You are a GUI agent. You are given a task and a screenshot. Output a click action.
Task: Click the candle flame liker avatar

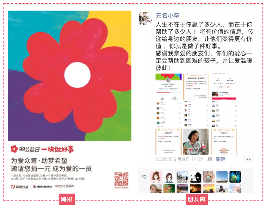click(196, 189)
